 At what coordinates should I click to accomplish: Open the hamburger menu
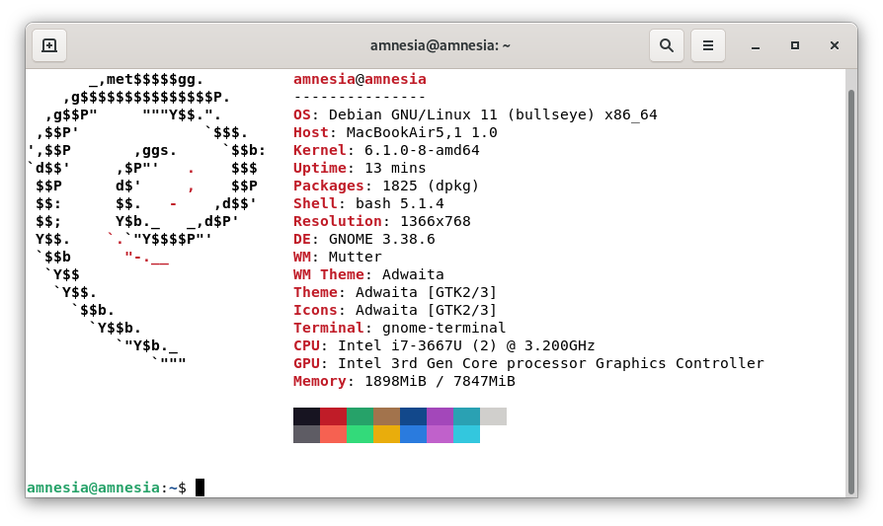(708, 45)
